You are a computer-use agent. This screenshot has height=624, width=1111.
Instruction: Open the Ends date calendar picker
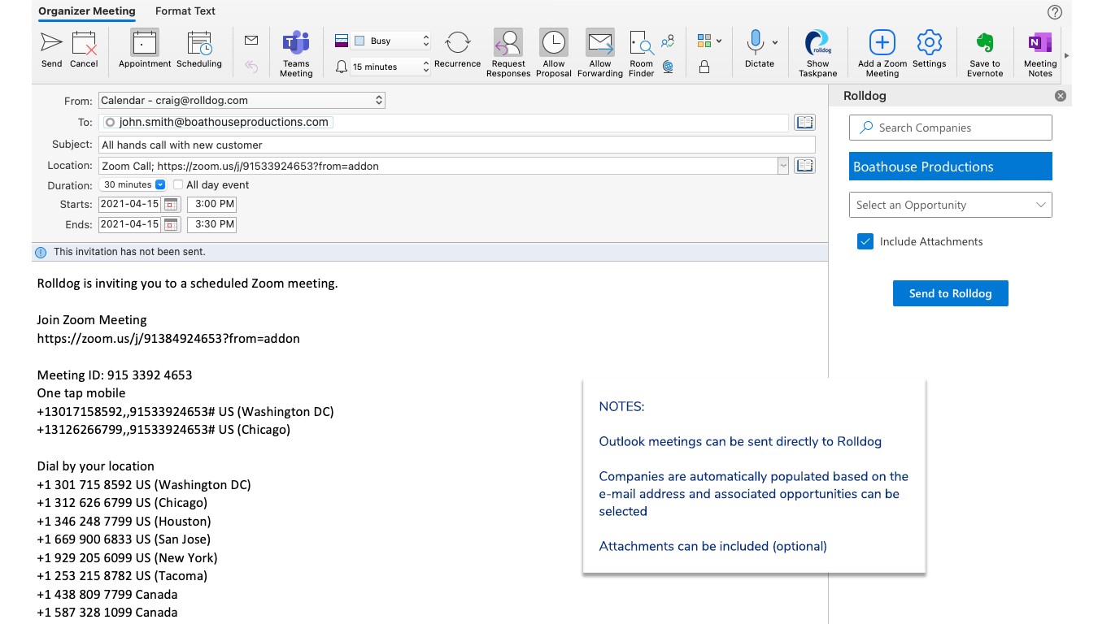pyautogui.click(x=171, y=224)
